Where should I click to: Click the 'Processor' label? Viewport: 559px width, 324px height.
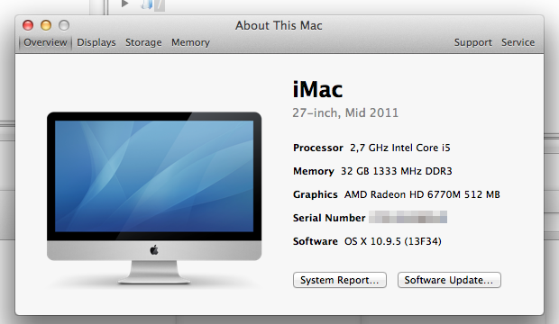[x=318, y=148]
